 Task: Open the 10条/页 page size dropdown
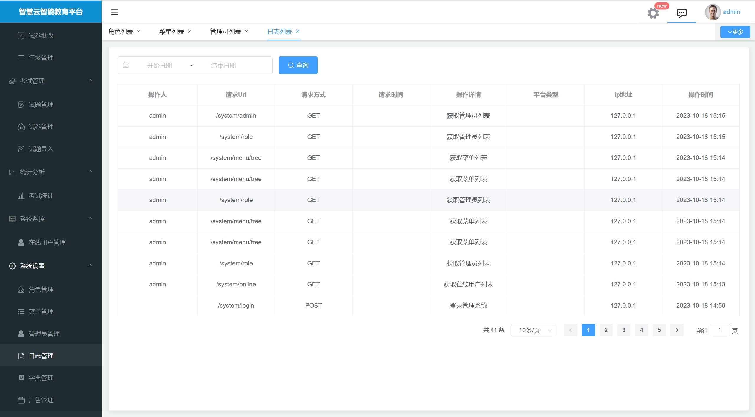[x=533, y=330]
